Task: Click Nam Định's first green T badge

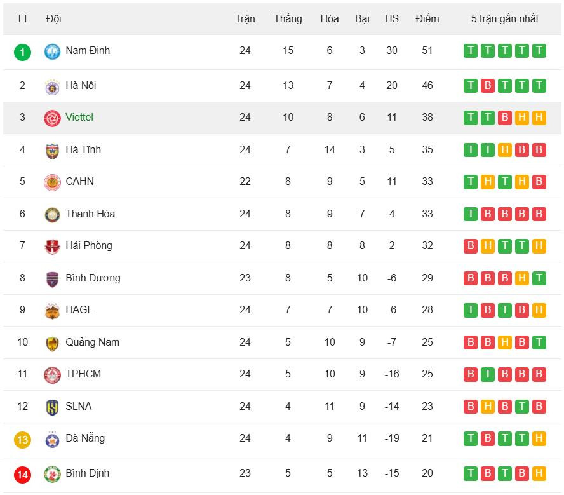Action: click(x=470, y=51)
